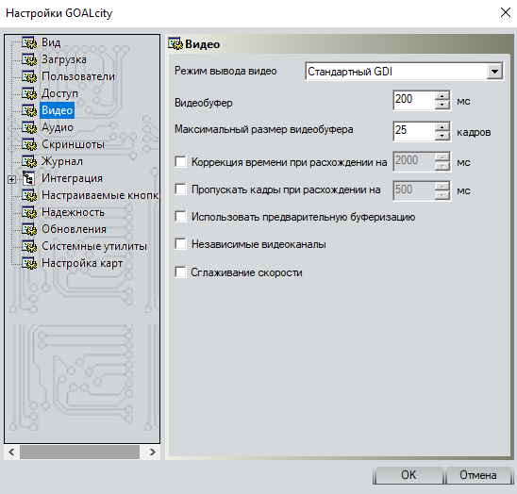Select Интеграция in the tree
The width and height of the screenshot is (517, 494).
click(72, 178)
